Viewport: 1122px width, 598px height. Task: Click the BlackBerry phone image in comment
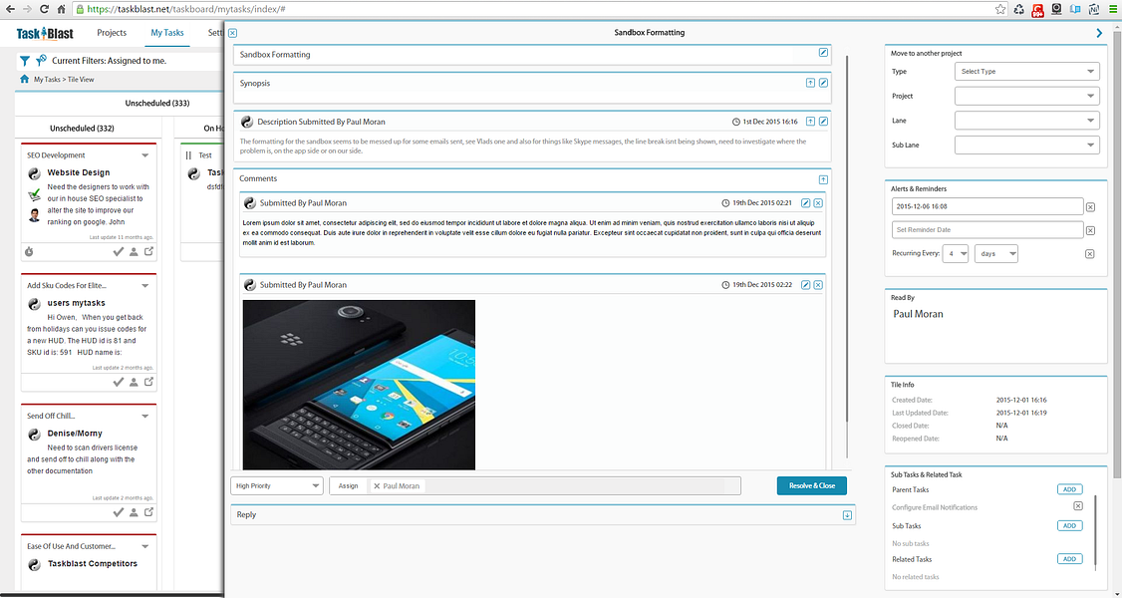[359, 385]
